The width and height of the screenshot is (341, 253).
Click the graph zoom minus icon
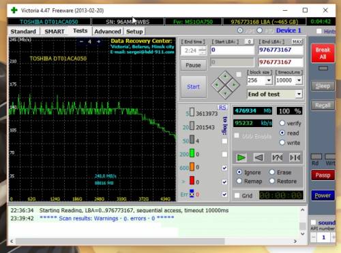[81, 41]
